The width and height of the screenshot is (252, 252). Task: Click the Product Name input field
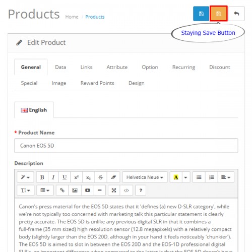coord(126,146)
